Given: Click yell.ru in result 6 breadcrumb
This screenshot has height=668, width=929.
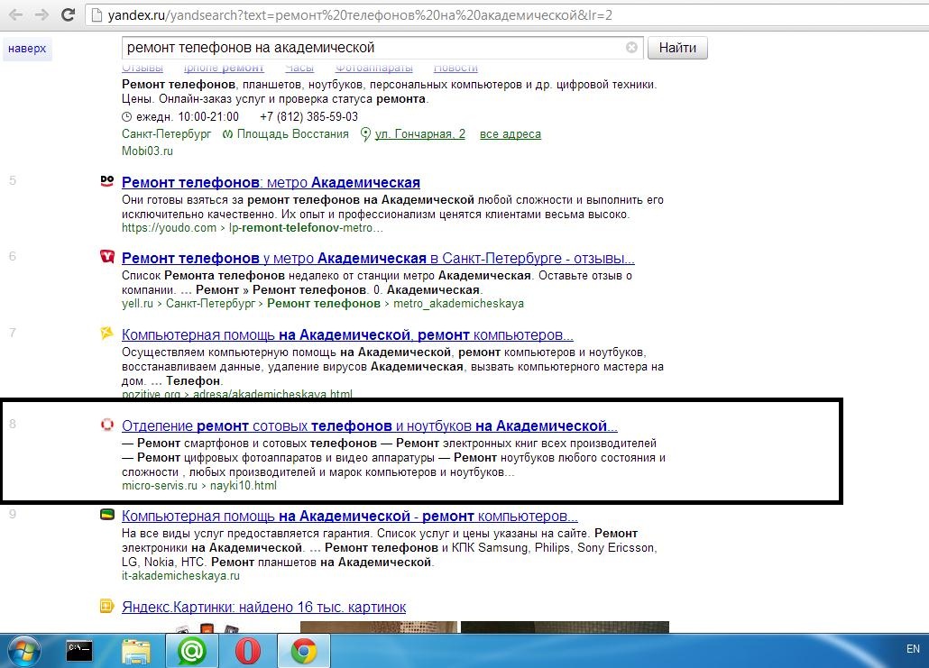Looking at the screenshot, I should 137,303.
